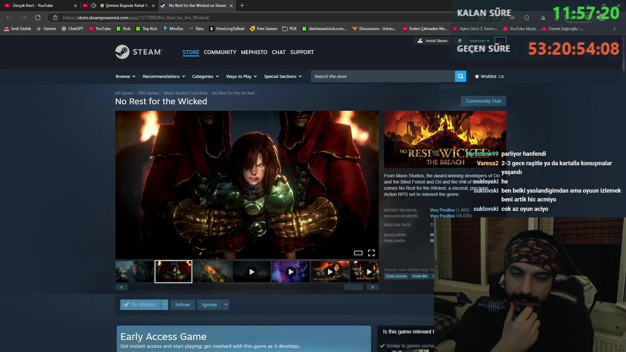The image size is (626, 352).
Task: Open the Tabu bookmark
Action: [x=196, y=29]
